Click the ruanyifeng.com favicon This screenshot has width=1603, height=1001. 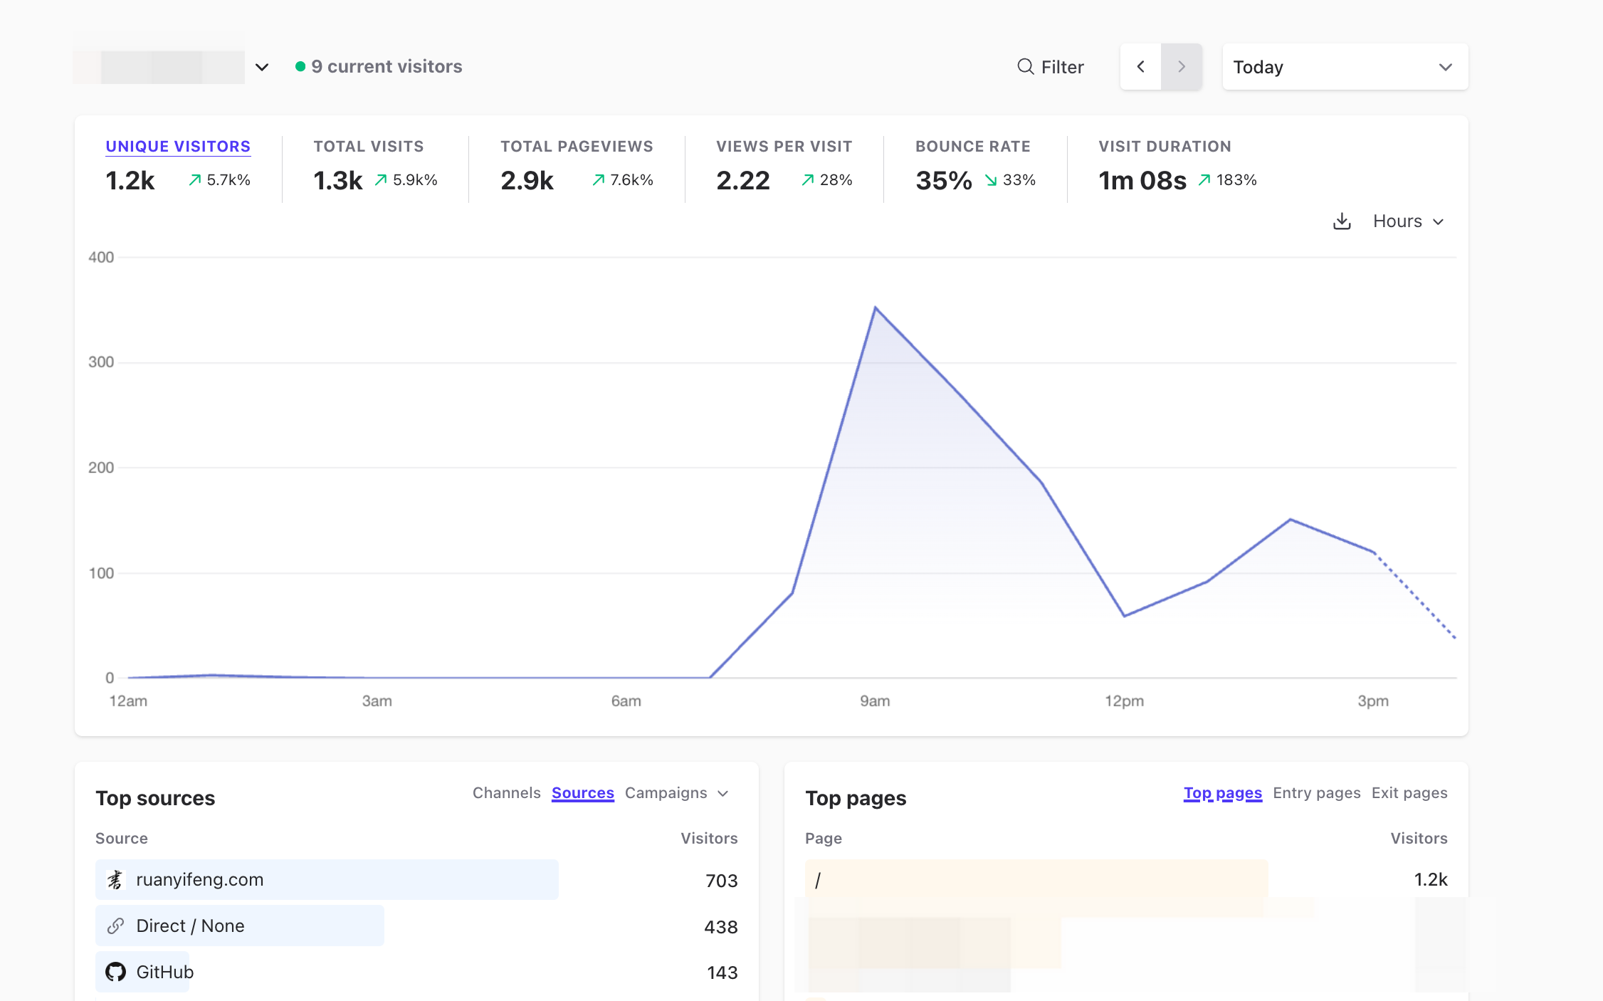pos(115,880)
